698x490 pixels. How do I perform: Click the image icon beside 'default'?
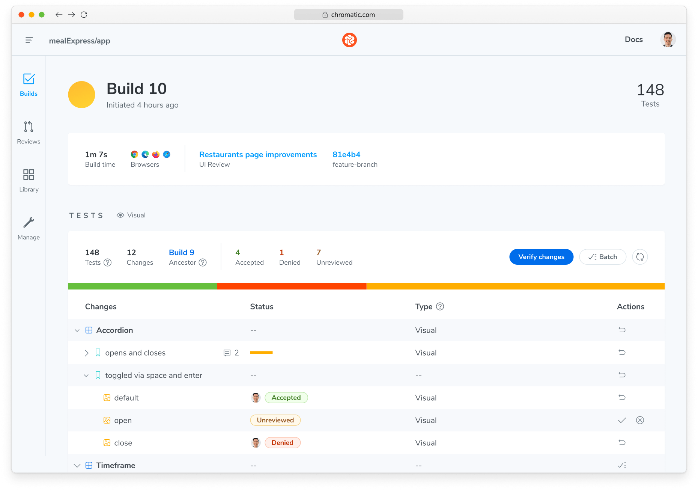click(107, 398)
